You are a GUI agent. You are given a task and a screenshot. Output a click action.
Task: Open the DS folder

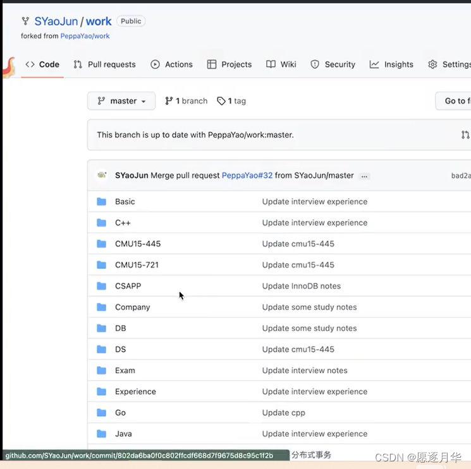point(121,349)
